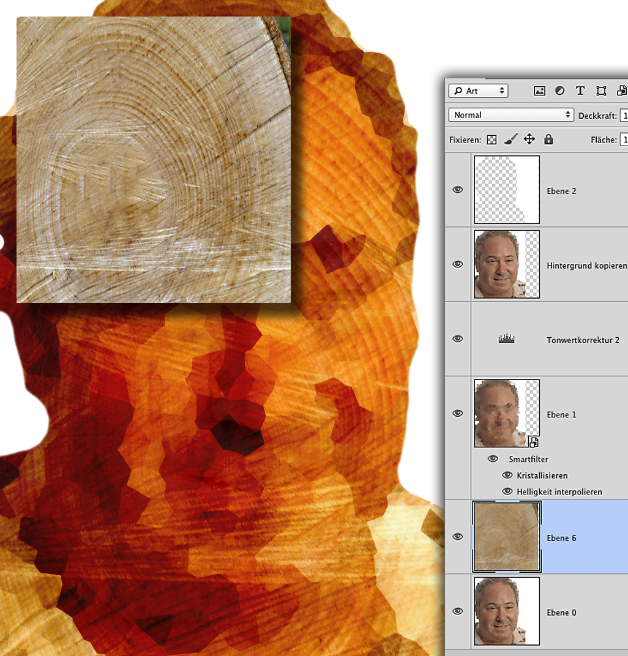Click the Fläche fill field
Image resolution: width=628 pixels, height=656 pixels.
(x=624, y=140)
